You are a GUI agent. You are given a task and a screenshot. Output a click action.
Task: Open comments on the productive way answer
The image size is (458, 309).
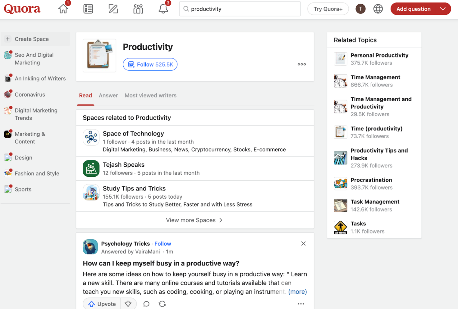click(147, 304)
